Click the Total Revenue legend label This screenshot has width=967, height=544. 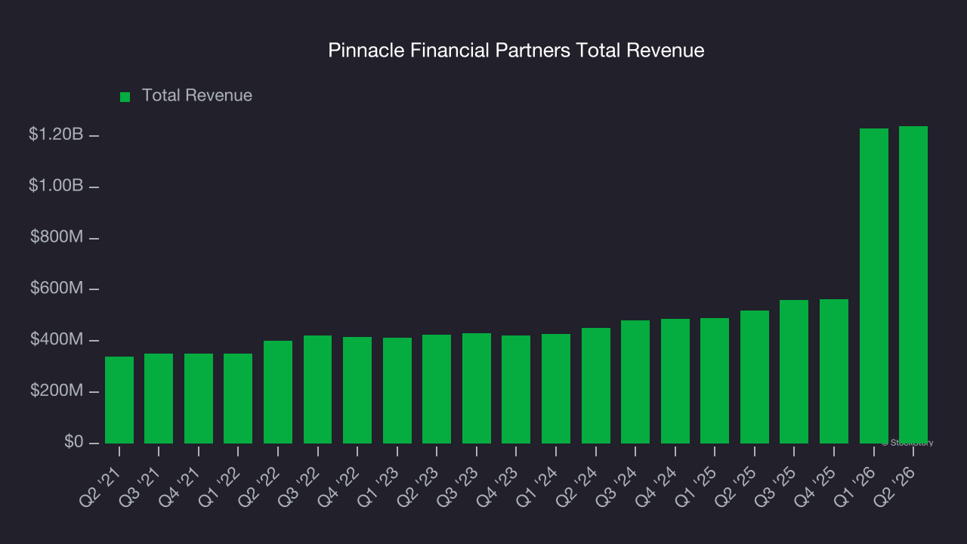(x=197, y=96)
